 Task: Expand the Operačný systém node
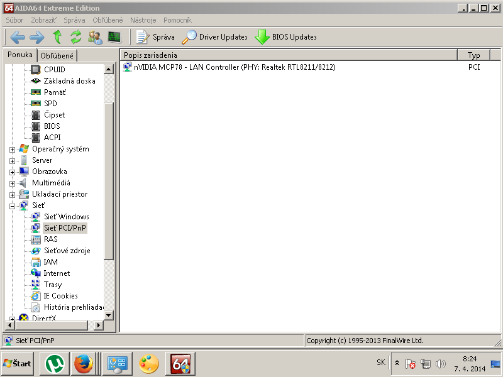tap(12, 150)
